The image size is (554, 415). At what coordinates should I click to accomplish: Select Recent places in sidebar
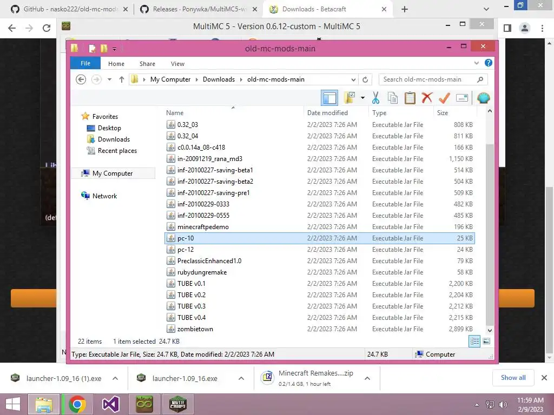[117, 150]
